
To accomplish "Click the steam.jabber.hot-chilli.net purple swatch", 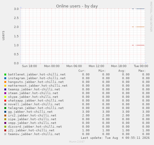I will (x=5, y=93).
